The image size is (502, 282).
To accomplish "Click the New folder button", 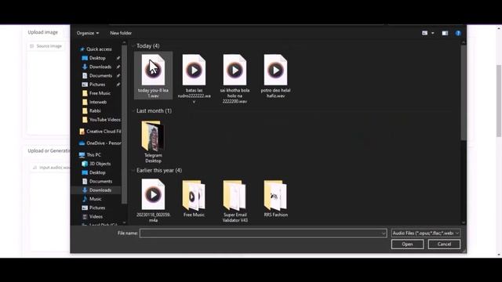I will [121, 33].
